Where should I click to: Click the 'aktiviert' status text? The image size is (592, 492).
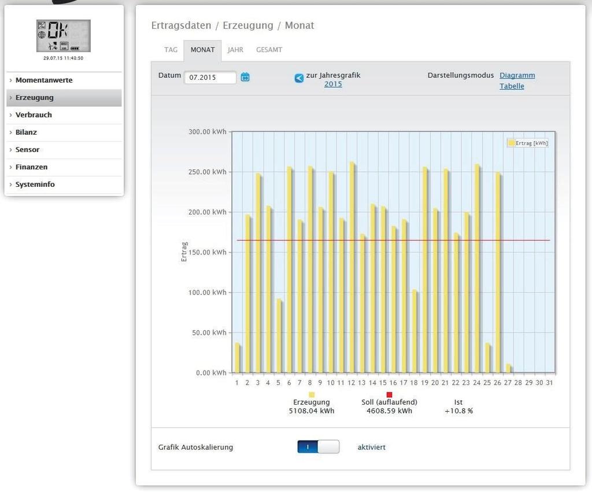click(x=372, y=447)
